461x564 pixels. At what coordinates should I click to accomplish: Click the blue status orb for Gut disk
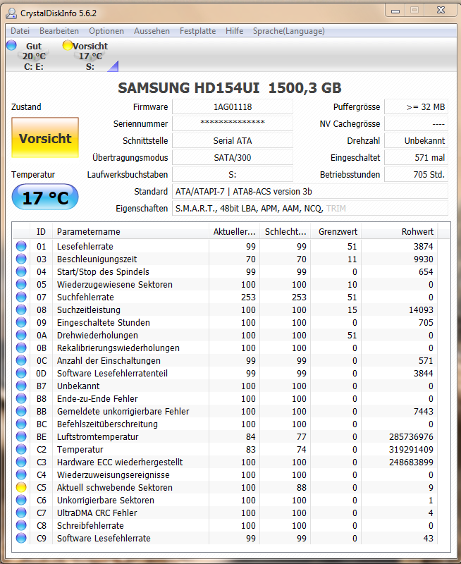click(11, 45)
